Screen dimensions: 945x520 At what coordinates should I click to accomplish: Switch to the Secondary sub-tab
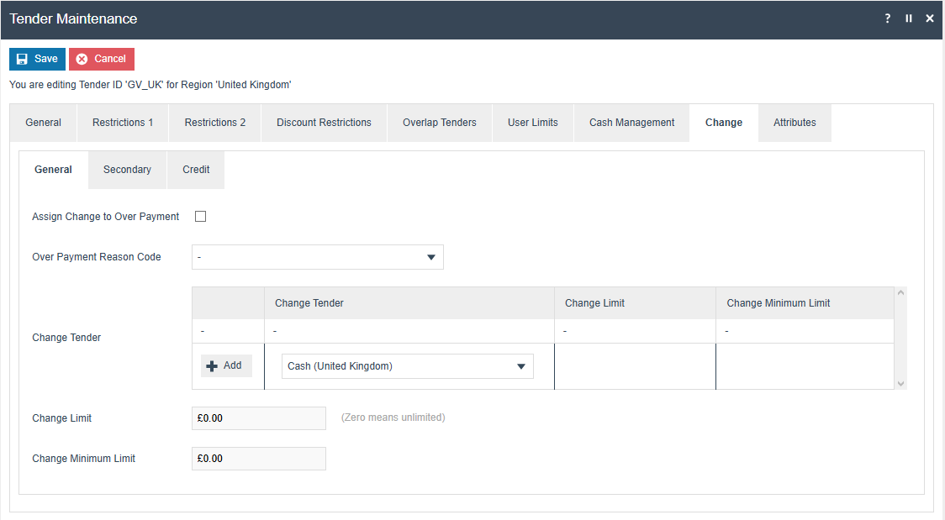click(127, 170)
